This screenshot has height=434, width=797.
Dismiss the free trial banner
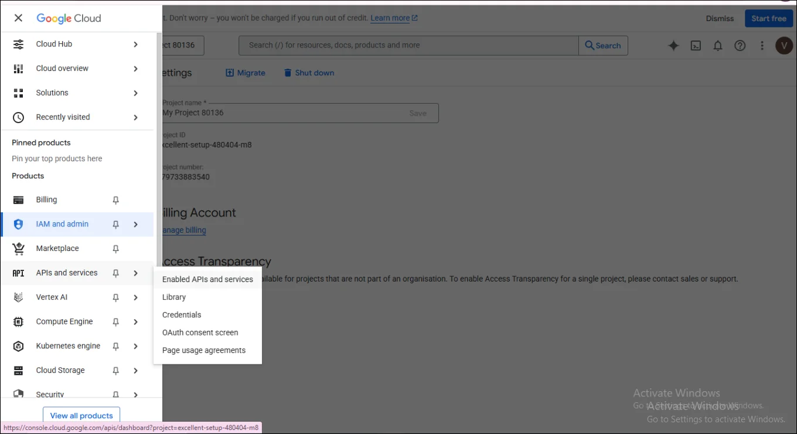click(720, 18)
